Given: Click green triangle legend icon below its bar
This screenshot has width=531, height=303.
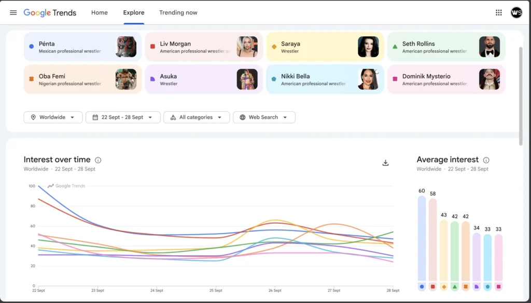Looking at the screenshot, I should click(x=455, y=287).
